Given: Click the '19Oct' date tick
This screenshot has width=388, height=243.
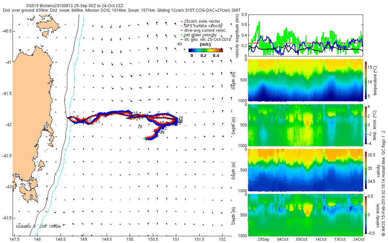Looking at the screenshot, I should coord(340,239).
